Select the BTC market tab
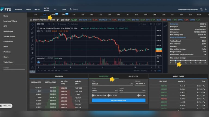Image resolution: width=209 pixels, height=117 pixels. pos(45,15)
